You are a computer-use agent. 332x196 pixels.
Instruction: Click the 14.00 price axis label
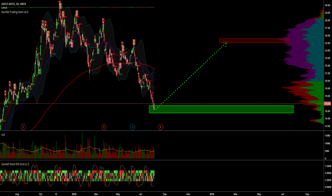[x=327, y=126]
